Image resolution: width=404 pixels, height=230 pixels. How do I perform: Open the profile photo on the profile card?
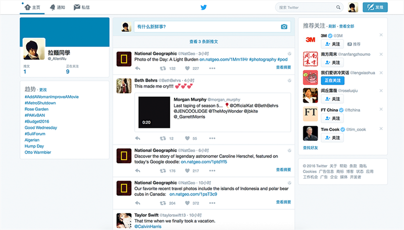(x=34, y=49)
